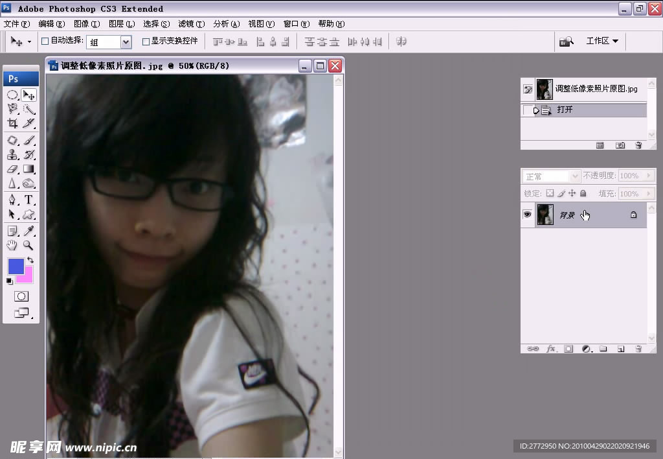Open the 填充 fill slider arrow
The image size is (663, 459).
click(649, 193)
